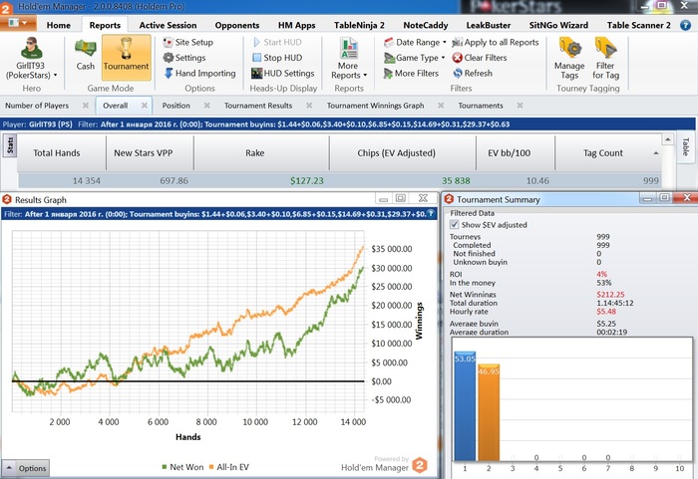698x479 pixels.
Task: Close the Tournament Results tab
Action: tap(309, 106)
